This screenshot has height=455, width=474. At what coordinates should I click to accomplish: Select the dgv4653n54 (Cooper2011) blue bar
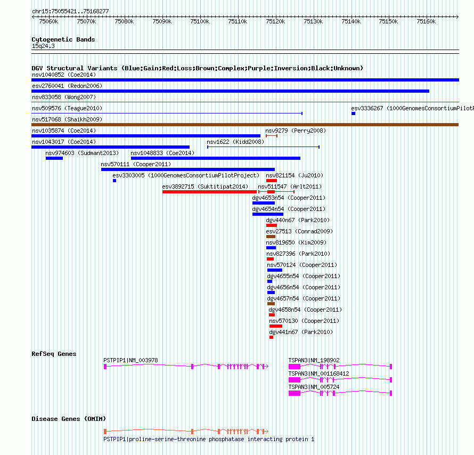[x=263, y=203]
